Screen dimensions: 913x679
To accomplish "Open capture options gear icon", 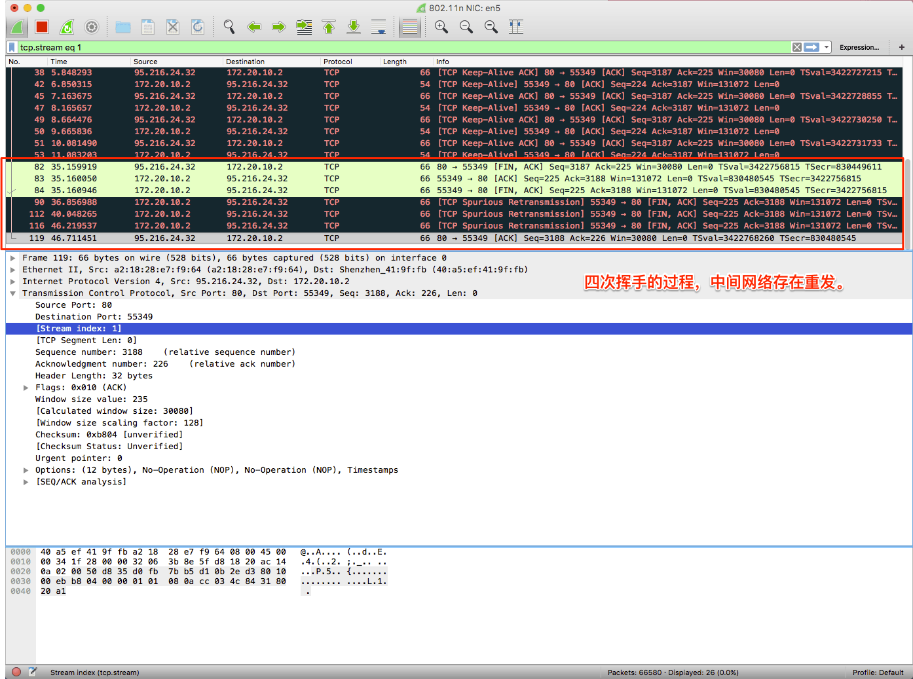I will pyautogui.click(x=92, y=27).
